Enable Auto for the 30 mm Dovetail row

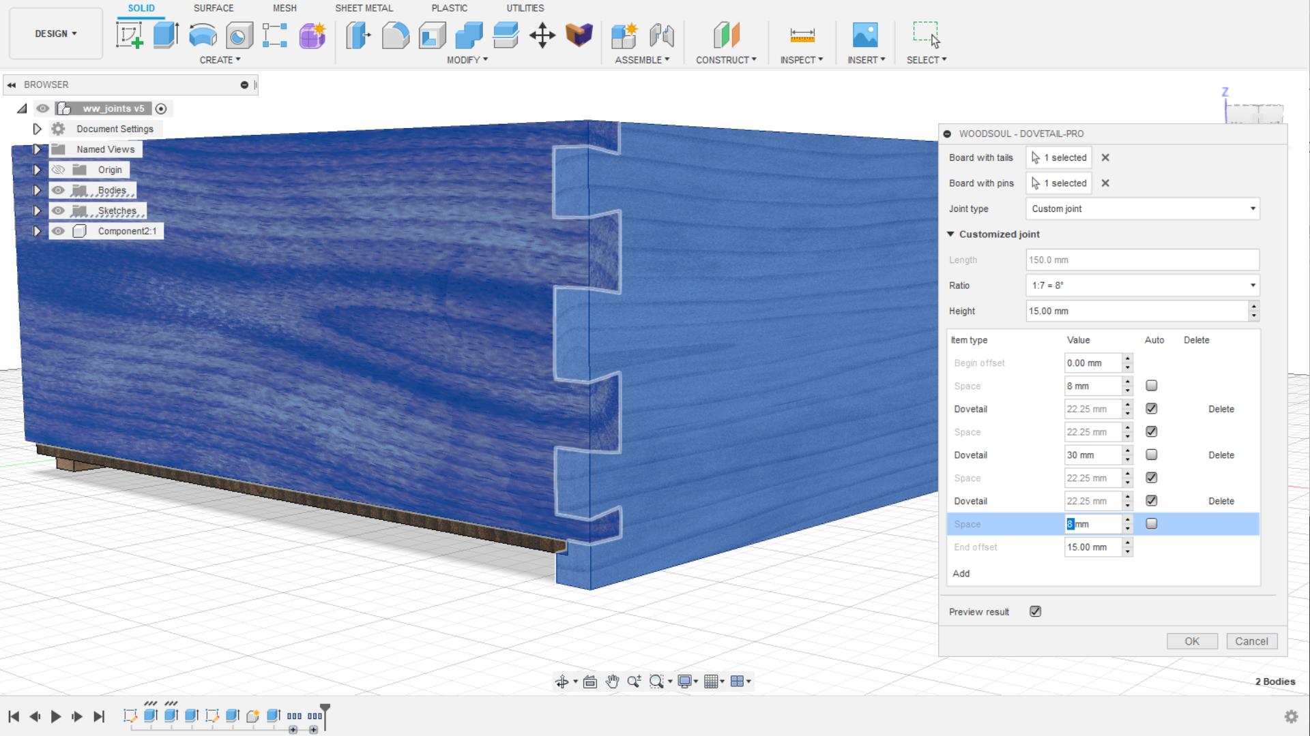point(1152,455)
